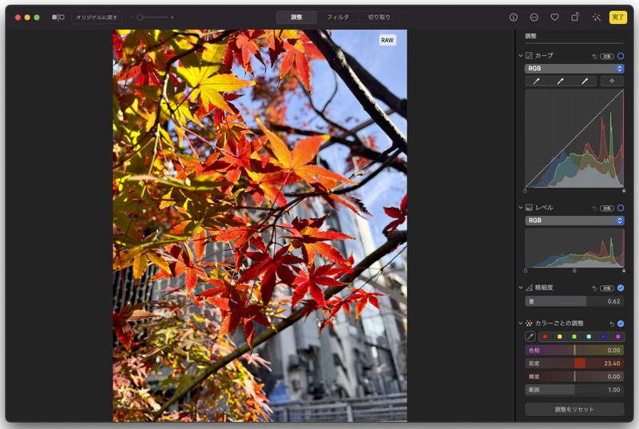Click the add-point crosshair button in Curves
The image size is (639, 429).
[612, 81]
